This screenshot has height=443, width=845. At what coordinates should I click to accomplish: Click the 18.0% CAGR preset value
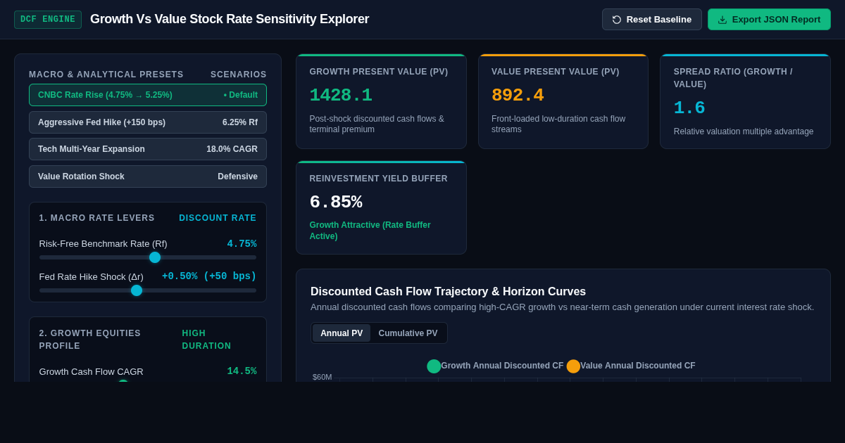pyautogui.click(x=232, y=149)
